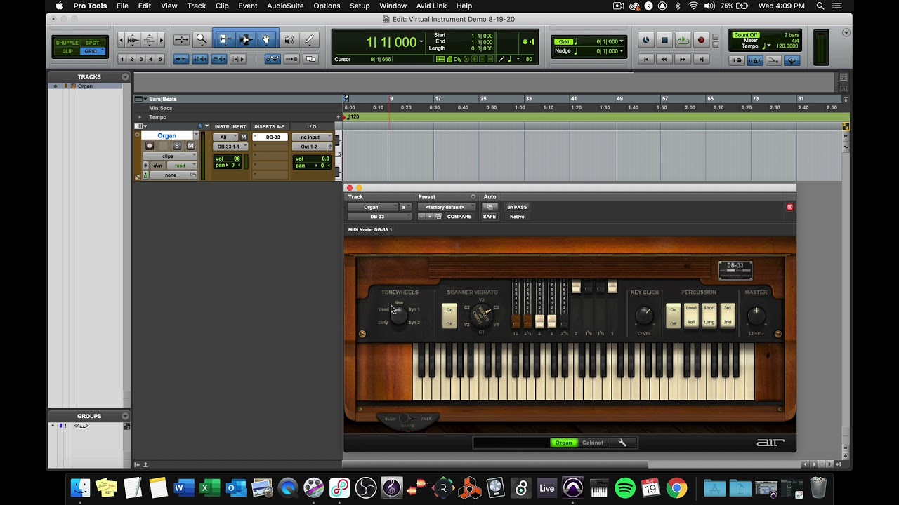Toggle MIDI Merge button in transport
The width and height of the screenshot is (899, 505).
(773, 60)
